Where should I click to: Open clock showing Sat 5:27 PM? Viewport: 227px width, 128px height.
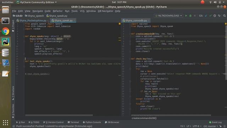(x=119, y=2)
